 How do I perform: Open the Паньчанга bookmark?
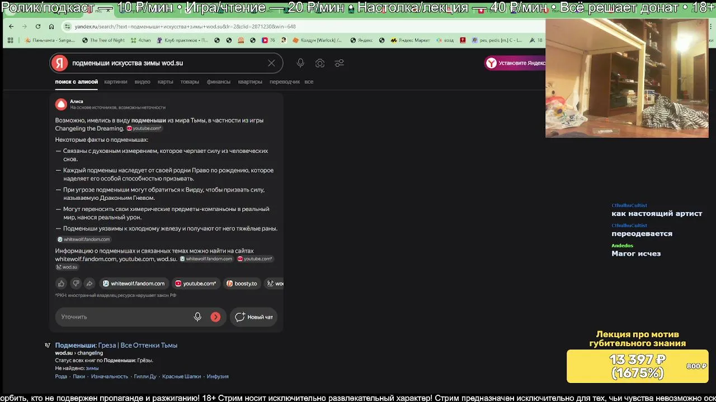pos(50,40)
